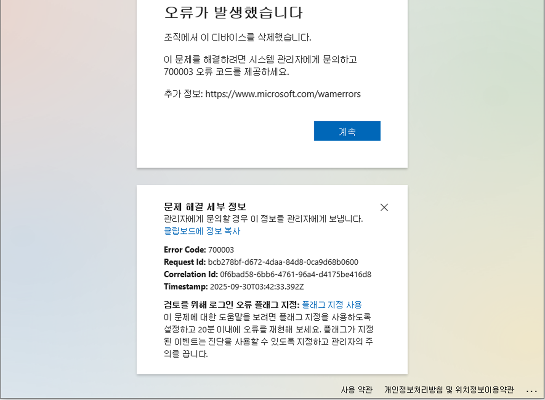The image size is (545, 400).
Task: Click the Request Id value bcb278bf
Action: pyautogui.click(x=283, y=262)
